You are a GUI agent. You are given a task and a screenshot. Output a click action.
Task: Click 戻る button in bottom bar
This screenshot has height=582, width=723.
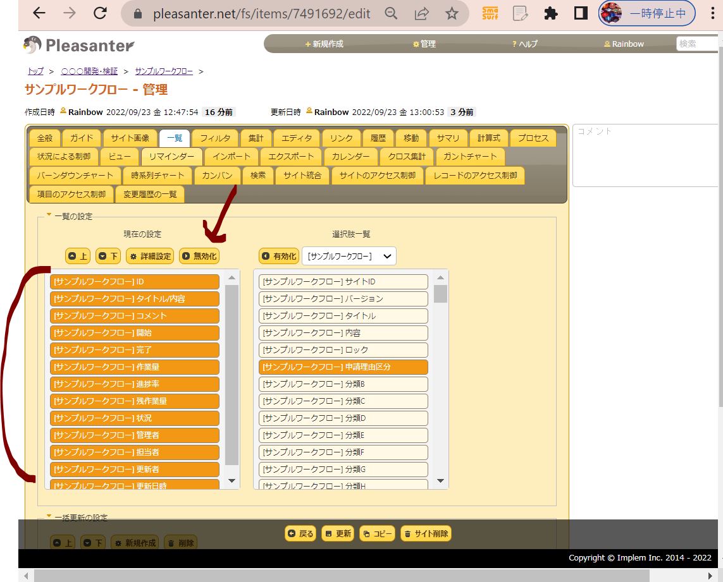point(300,533)
